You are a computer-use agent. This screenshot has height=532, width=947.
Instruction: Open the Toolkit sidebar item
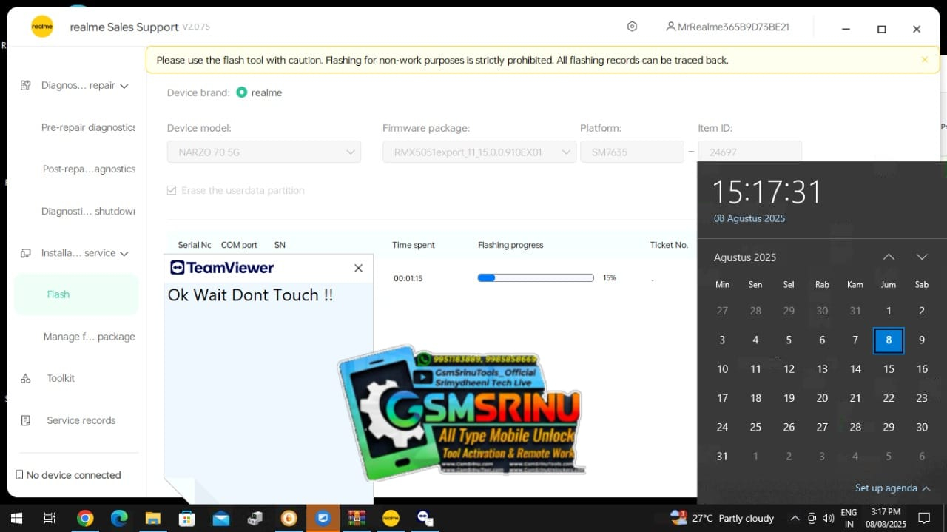[61, 378]
